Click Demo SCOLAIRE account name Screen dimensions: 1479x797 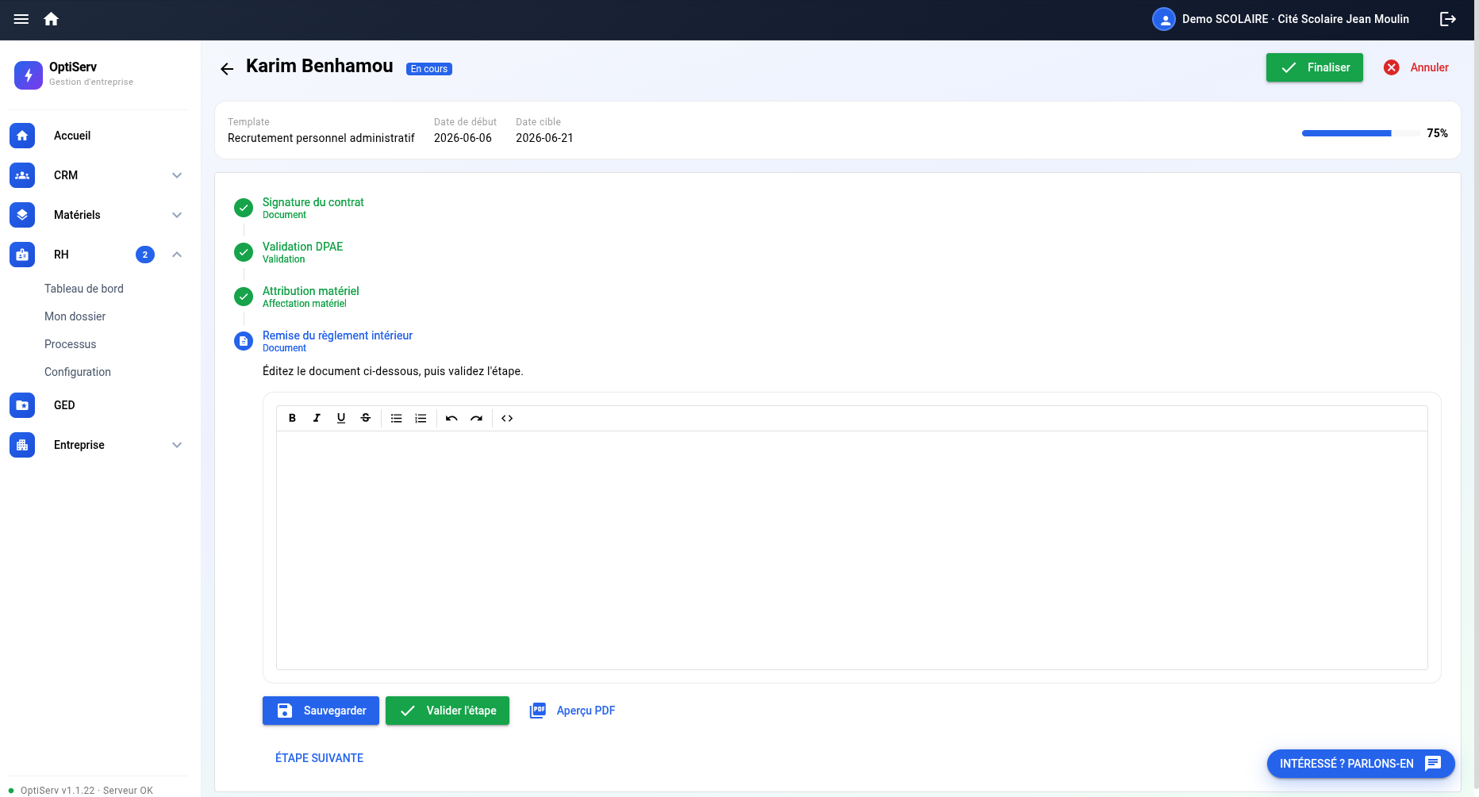pos(1295,19)
